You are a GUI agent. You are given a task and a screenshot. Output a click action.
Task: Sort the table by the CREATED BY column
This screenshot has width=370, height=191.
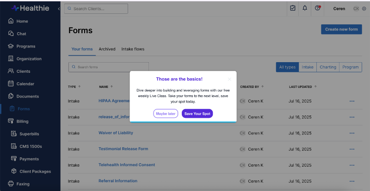252,87
